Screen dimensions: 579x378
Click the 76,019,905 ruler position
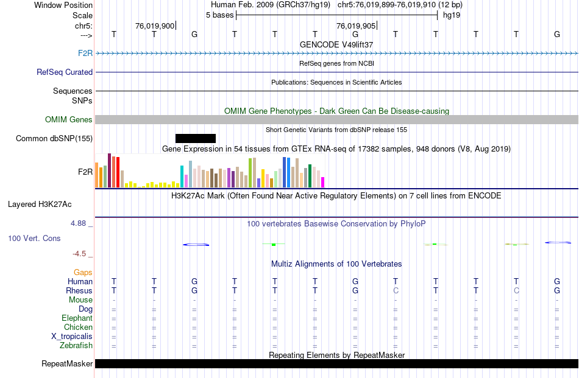point(356,26)
